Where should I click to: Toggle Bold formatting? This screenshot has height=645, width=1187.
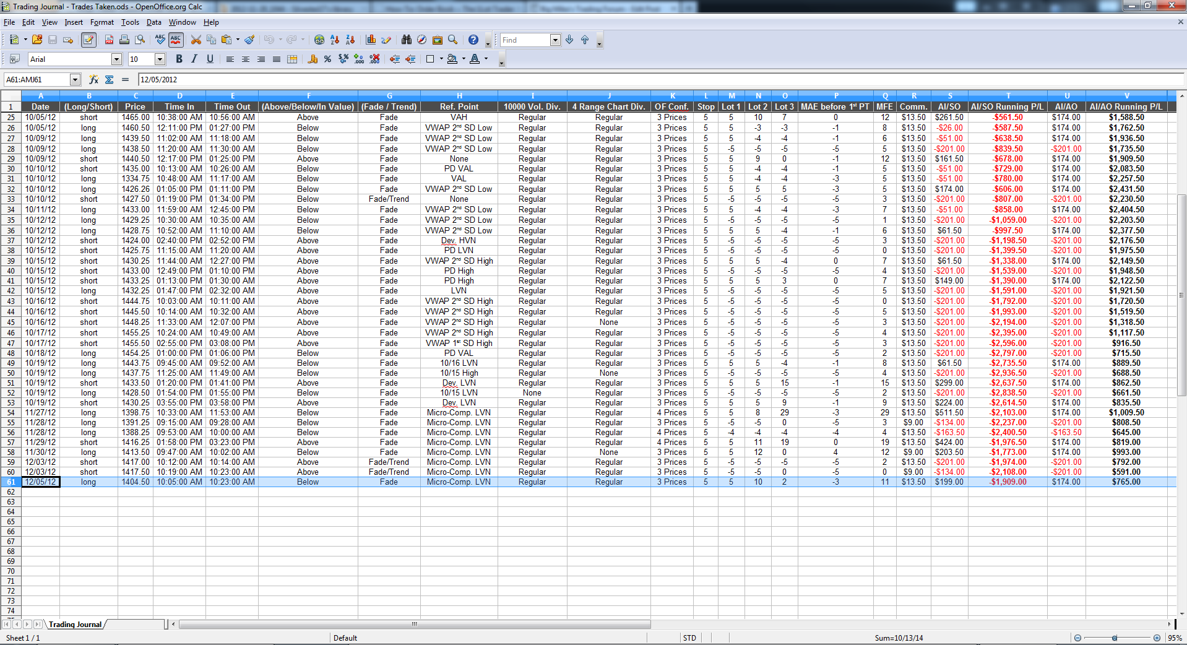pyautogui.click(x=179, y=59)
